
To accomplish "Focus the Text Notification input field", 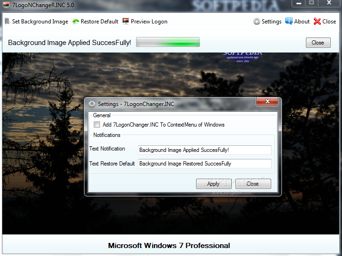I will coord(205,150).
